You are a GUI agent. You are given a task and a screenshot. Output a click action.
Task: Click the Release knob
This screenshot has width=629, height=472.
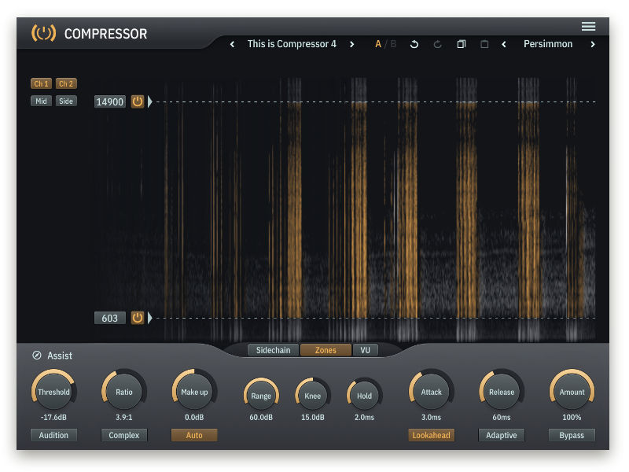502,392
